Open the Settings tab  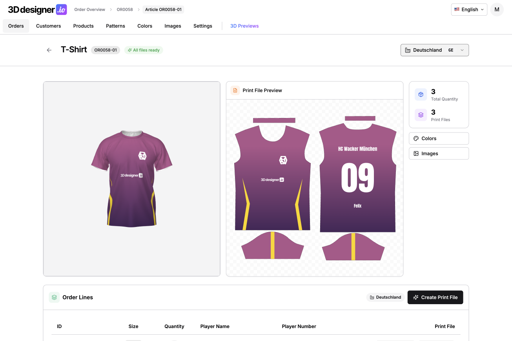(x=203, y=26)
